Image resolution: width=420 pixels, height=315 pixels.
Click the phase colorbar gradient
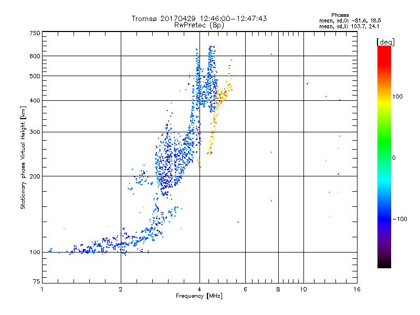[384, 157]
